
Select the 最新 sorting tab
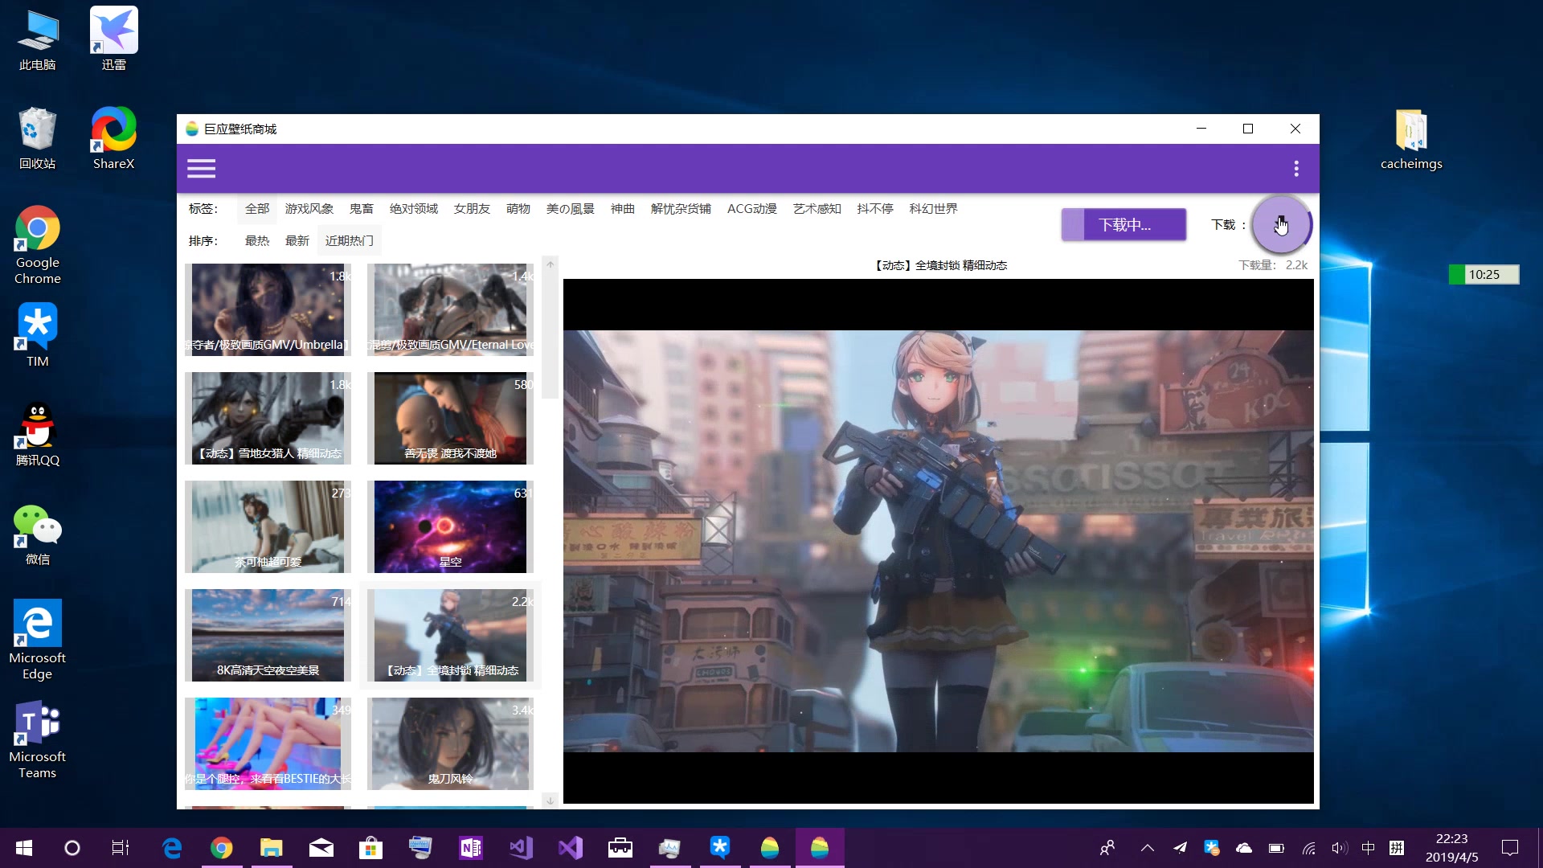tap(296, 240)
